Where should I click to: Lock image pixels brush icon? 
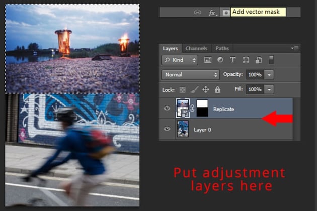(x=194, y=89)
